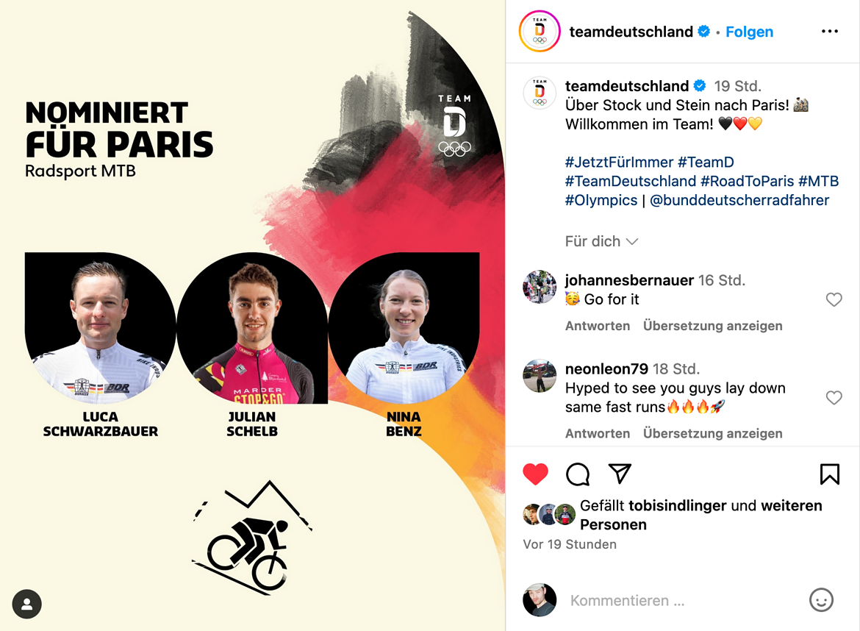Open tobisindlinger in likes list
Viewport: 860px width, 631px height.
coord(678,505)
